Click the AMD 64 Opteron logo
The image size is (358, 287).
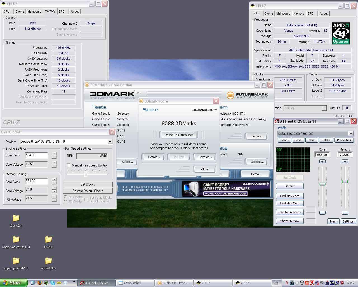coord(341,33)
